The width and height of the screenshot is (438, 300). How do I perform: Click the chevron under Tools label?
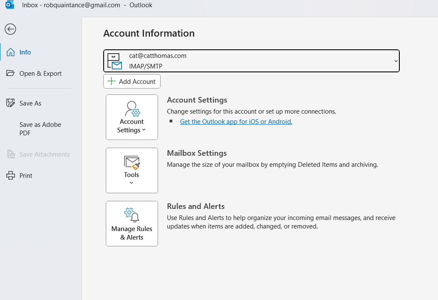(x=132, y=183)
